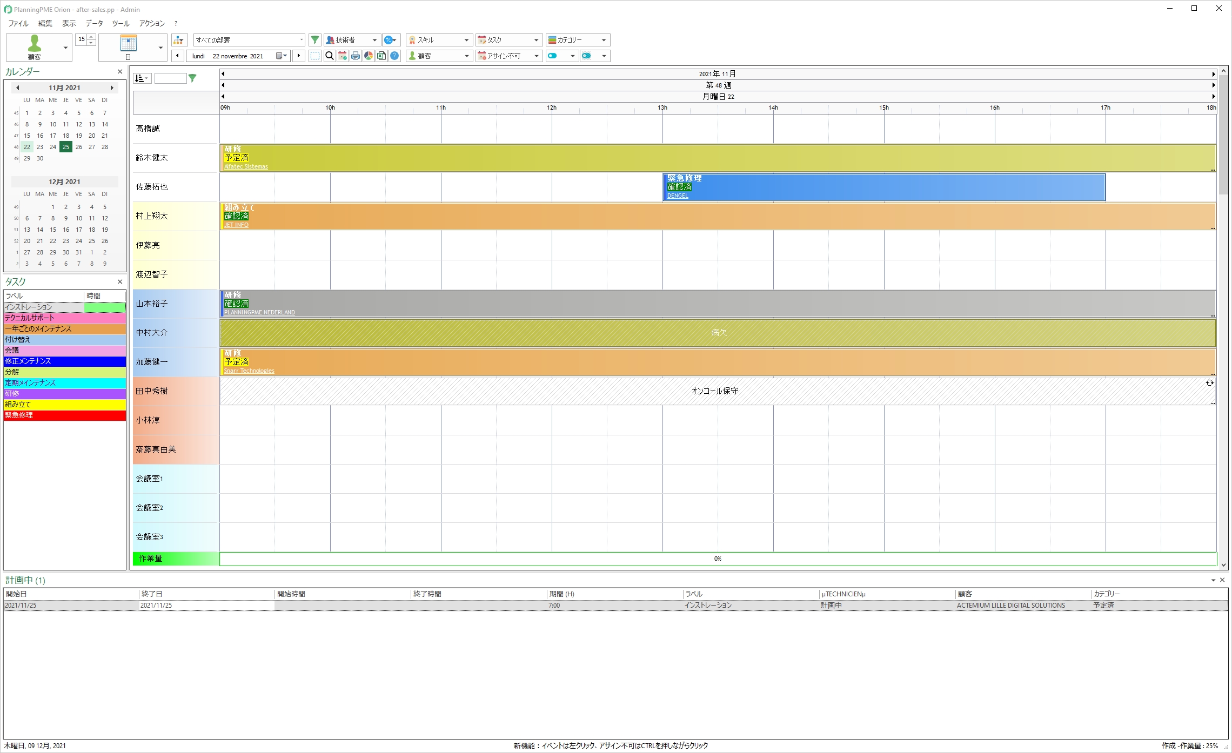Select date 25 in November mini calendar

tap(65, 147)
